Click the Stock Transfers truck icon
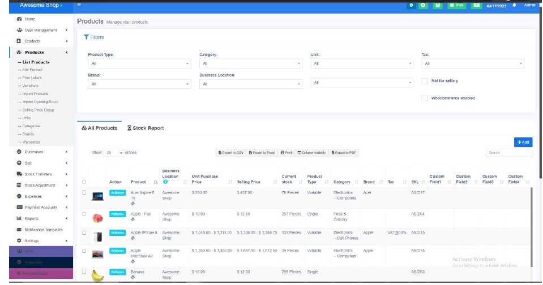Image resolution: width=543 pixels, height=285 pixels. pyautogui.click(x=19, y=174)
